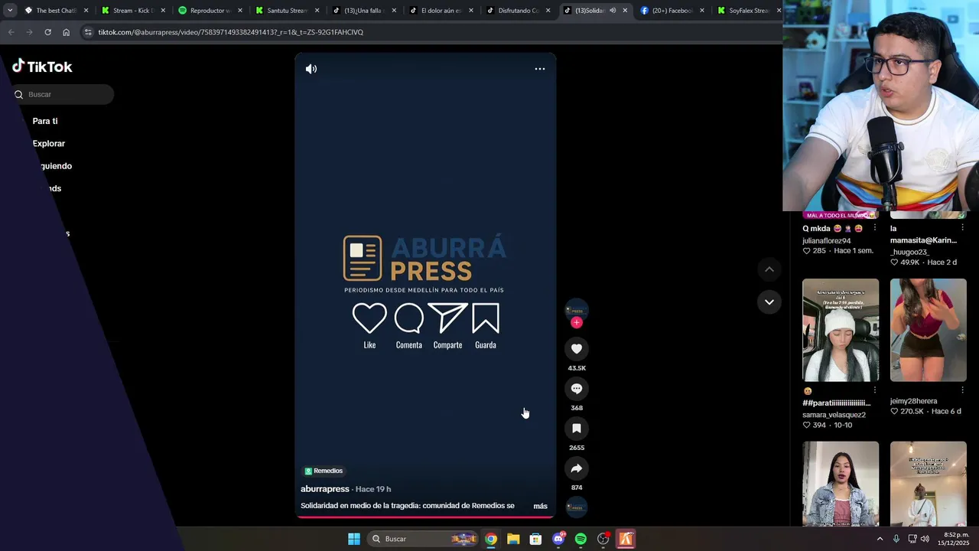
Task: Open the three-dot video options menu
Action: [x=540, y=69]
